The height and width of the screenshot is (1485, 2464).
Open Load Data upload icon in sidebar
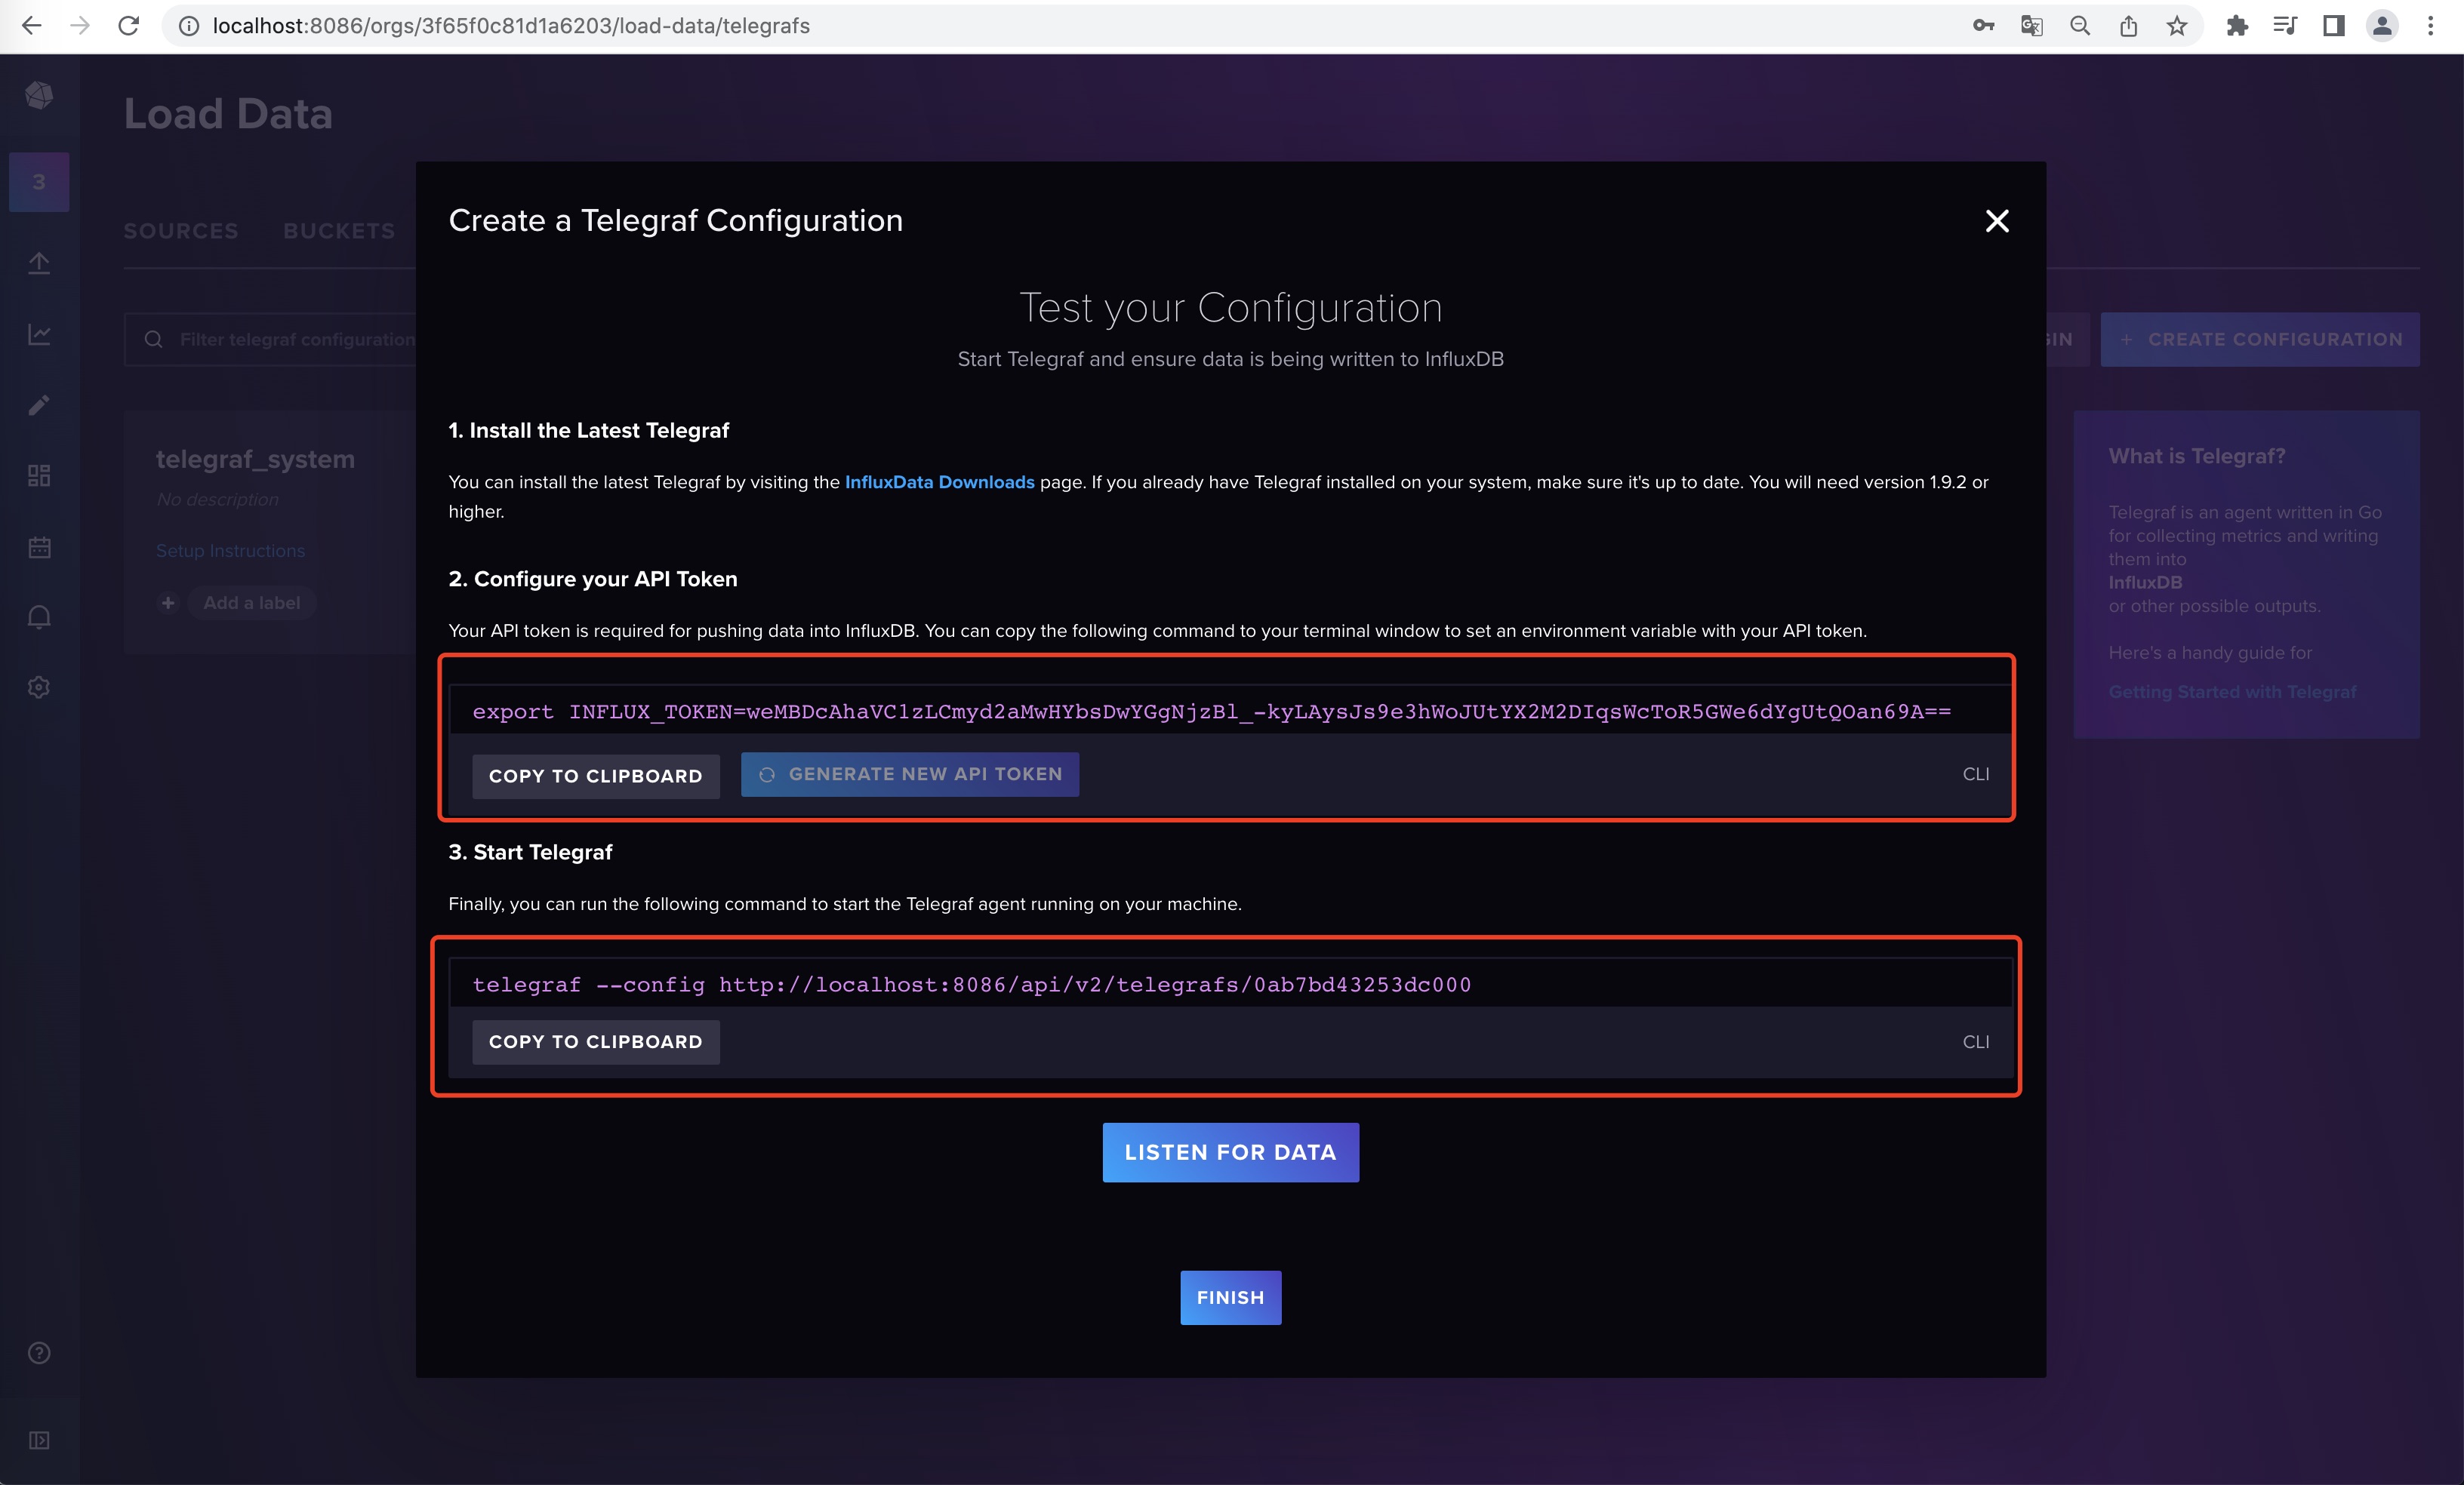pos(39,263)
